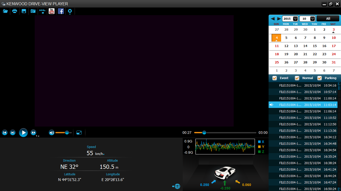Click the Direction value NE 32°

pyautogui.click(x=69, y=167)
